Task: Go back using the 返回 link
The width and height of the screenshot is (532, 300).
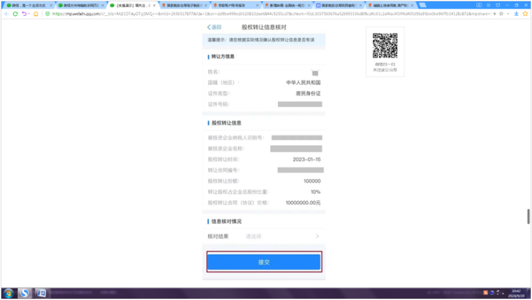Action: 214,27
